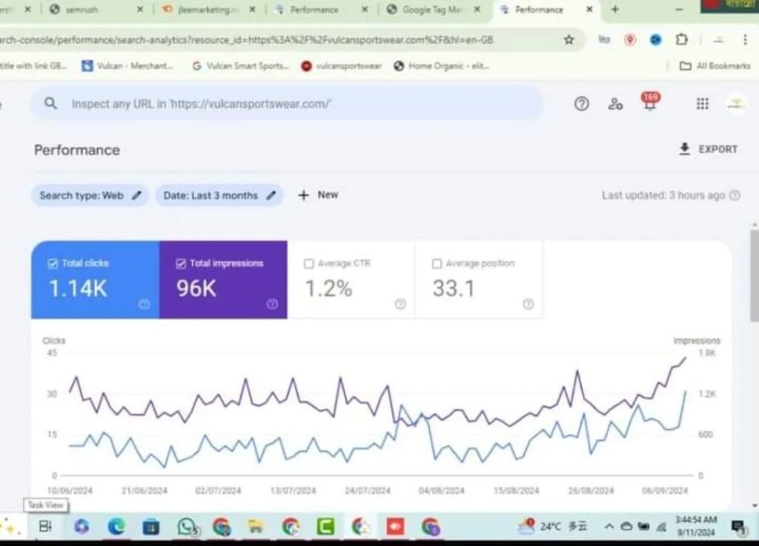
Task: Uncheck the Total impressions metric
Action: click(x=181, y=263)
